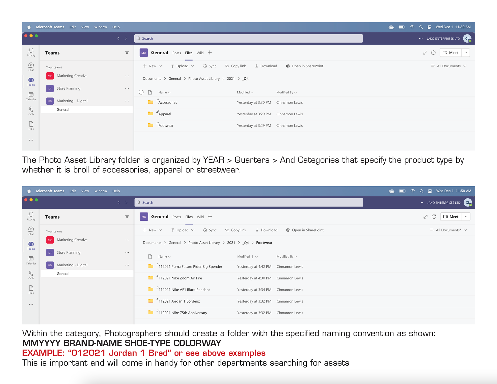The height and width of the screenshot is (384, 497).
Task: Click the teams filter icon in upper screenshot
Action: 127,53
